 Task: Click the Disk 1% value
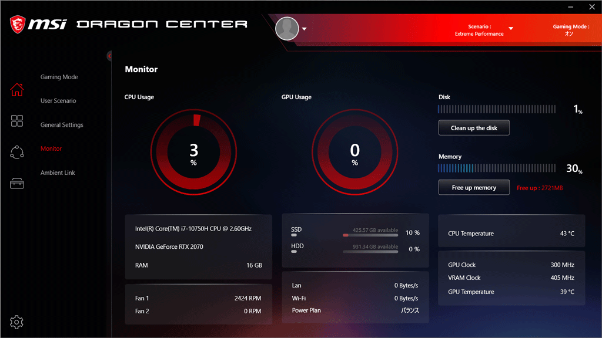578,109
